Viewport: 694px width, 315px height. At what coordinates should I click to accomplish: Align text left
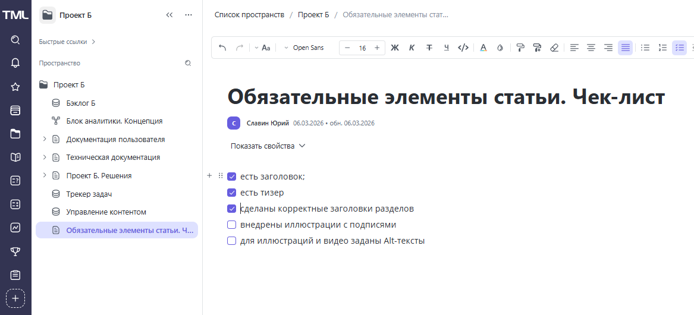[574, 48]
